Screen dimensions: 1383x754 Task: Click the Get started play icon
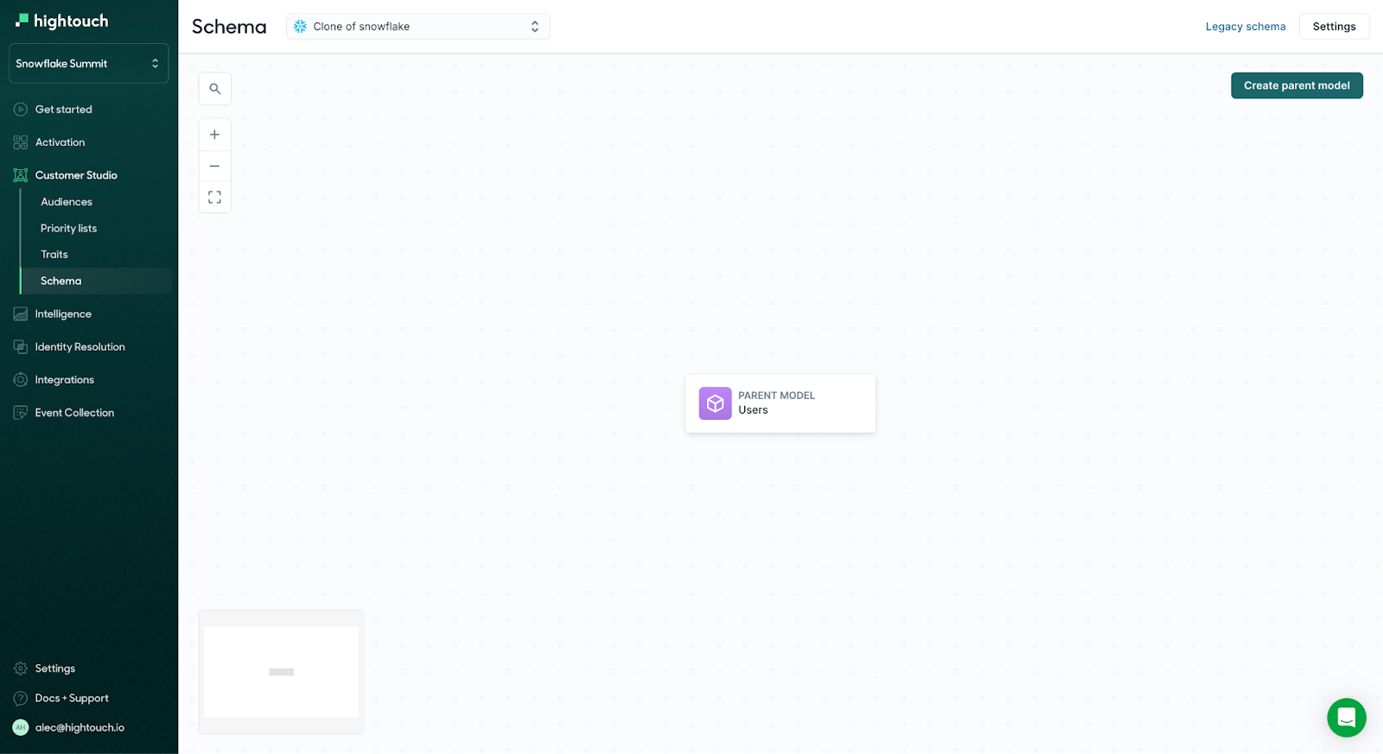[21, 110]
